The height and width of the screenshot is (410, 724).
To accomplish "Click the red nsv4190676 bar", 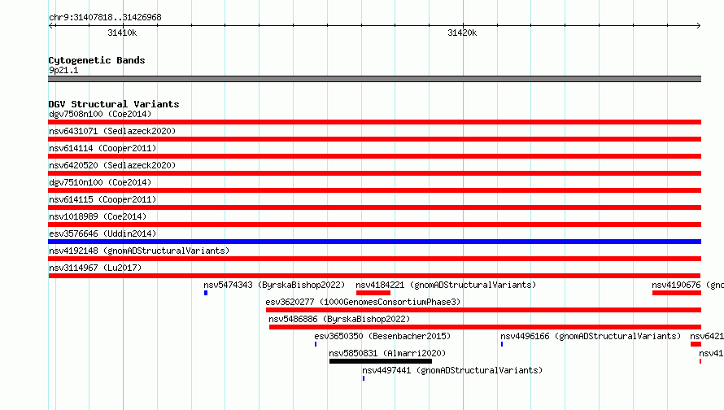I will coord(677,293).
